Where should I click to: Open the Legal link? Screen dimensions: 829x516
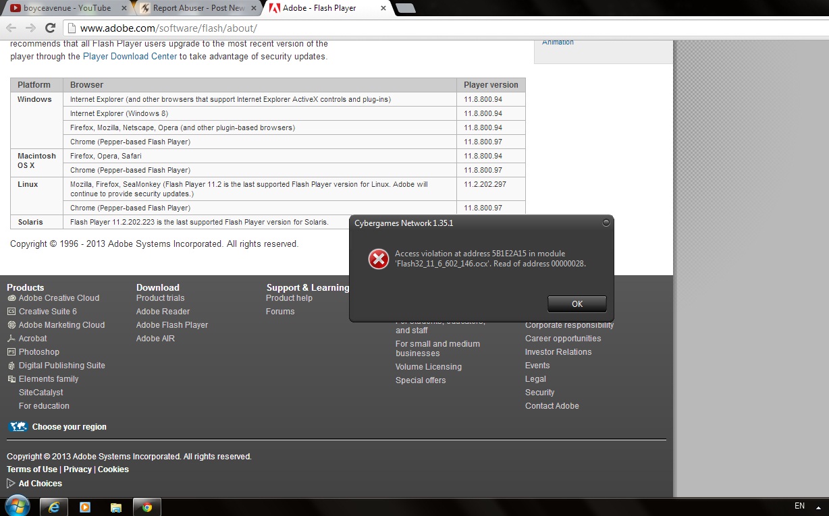click(535, 379)
